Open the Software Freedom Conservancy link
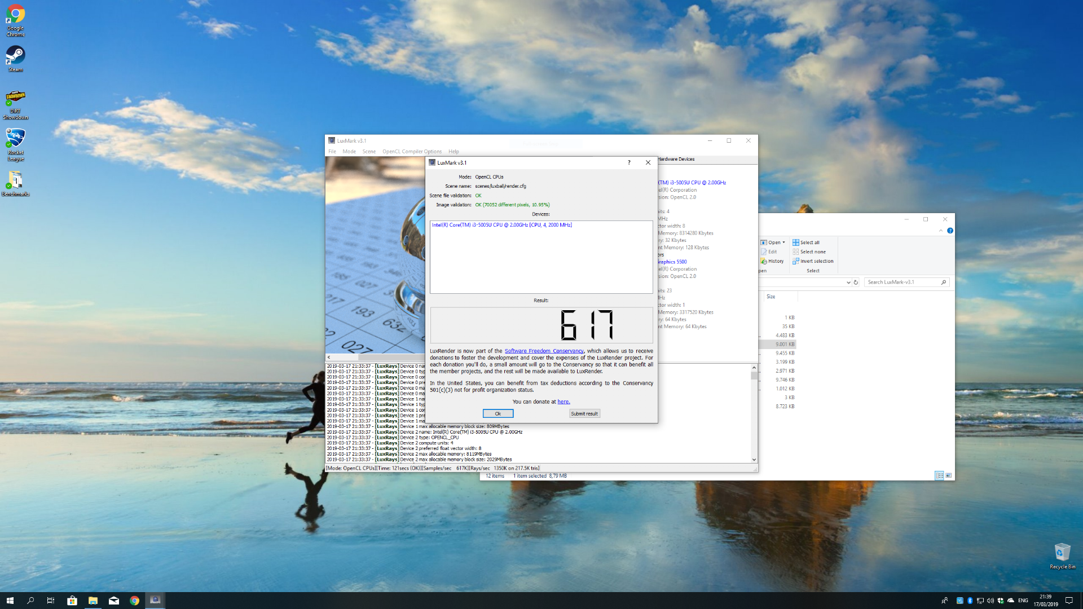Image resolution: width=1083 pixels, height=609 pixels. tap(544, 351)
